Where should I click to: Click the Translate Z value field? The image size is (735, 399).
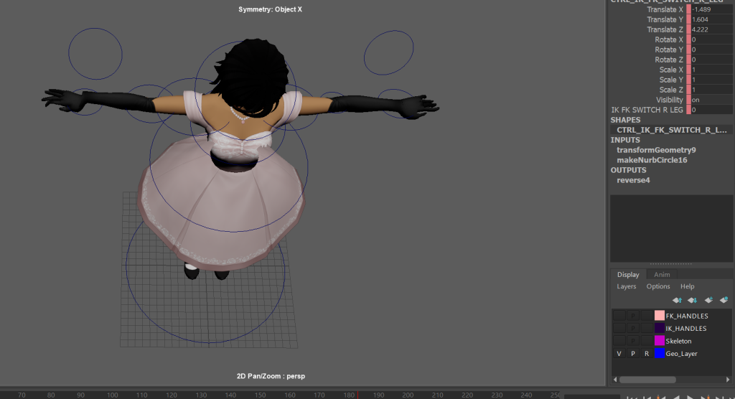[x=711, y=29]
